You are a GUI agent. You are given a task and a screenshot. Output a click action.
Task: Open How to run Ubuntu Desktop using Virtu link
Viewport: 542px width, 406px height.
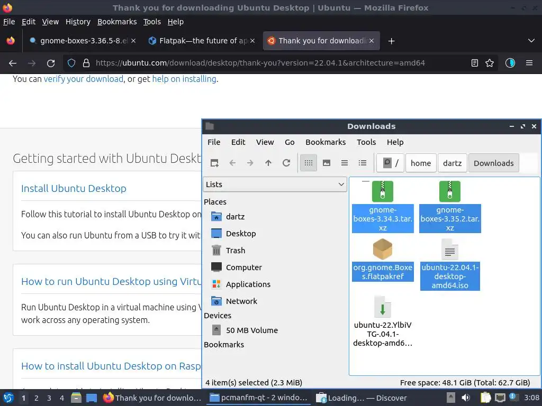point(111,282)
